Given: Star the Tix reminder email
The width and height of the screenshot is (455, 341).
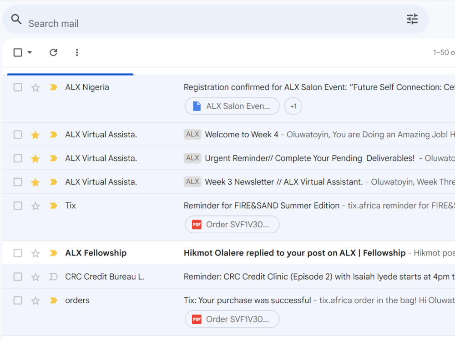Looking at the screenshot, I should coord(35,206).
